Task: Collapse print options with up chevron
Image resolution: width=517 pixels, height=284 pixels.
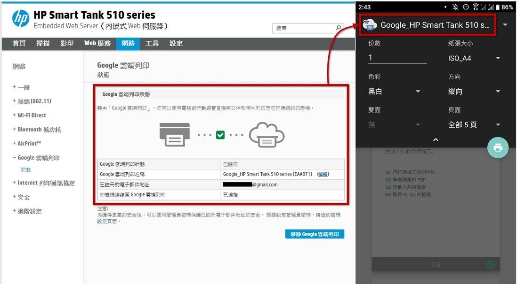Action: [x=436, y=140]
